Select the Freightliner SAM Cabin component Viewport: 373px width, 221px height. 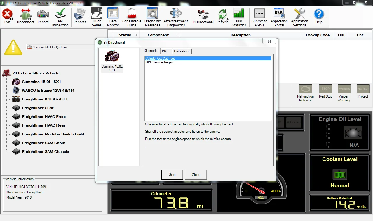[43, 143]
